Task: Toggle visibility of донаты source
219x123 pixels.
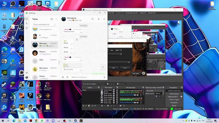Action: click(x=114, y=92)
